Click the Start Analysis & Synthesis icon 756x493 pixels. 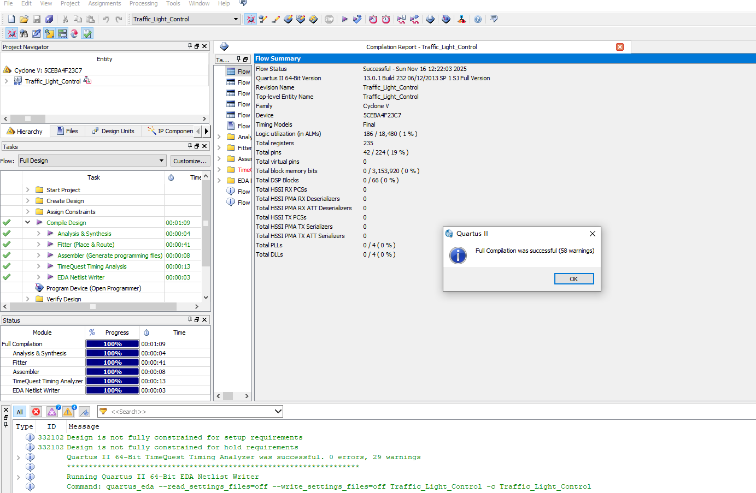click(357, 19)
